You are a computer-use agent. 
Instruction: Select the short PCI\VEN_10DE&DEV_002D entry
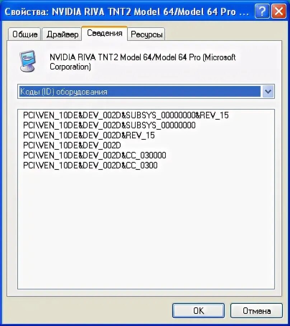(72, 145)
